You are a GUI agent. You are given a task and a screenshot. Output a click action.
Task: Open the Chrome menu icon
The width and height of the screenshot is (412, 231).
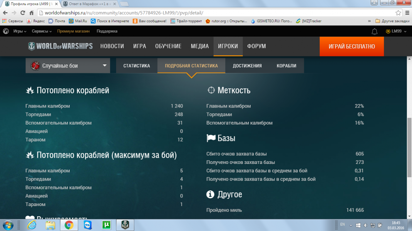[x=406, y=13]
